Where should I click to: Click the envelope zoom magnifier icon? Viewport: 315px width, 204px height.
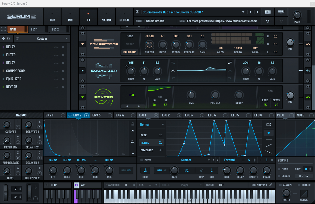coord(133,142)
